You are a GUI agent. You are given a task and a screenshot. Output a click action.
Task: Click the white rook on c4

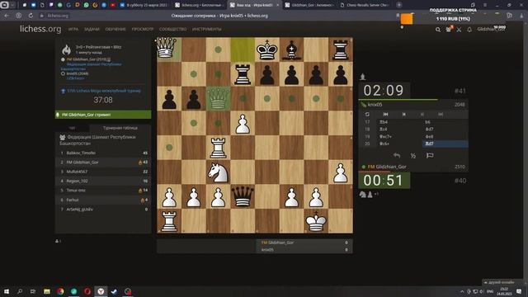pos(218,148)
